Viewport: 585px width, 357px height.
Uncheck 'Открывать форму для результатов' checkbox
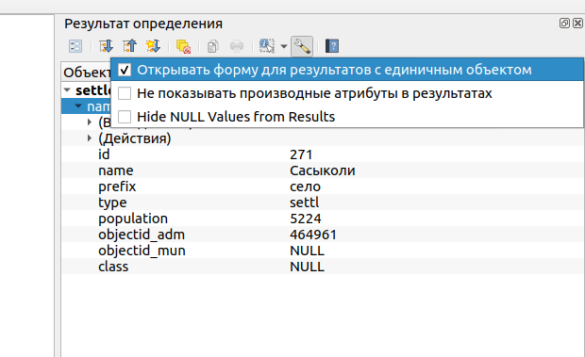tap(125, 70)
